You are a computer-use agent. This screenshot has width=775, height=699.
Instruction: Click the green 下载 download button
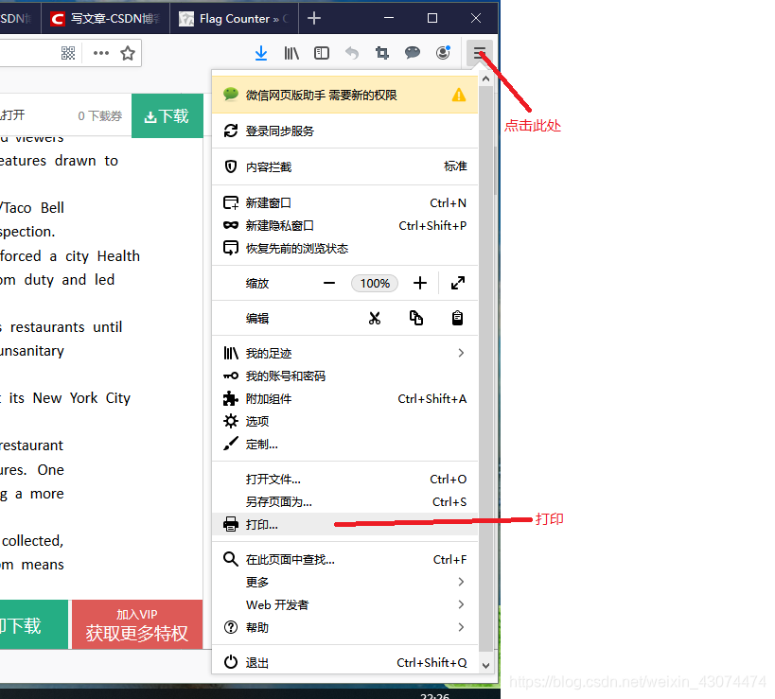click(167, 116)
